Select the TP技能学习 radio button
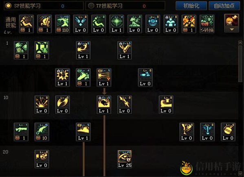 91,6
